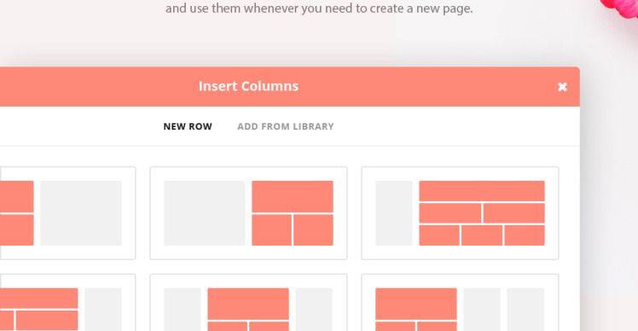638x331 pixels.
Task: Choose cut-off layout with coral rows and gray right sidebar
Action: pos(67,303)
